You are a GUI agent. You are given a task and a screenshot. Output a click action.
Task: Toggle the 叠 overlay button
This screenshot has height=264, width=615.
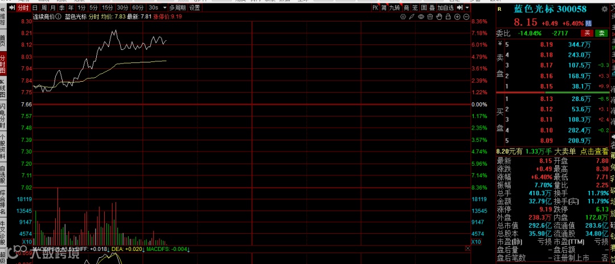[x=432, y=8]
